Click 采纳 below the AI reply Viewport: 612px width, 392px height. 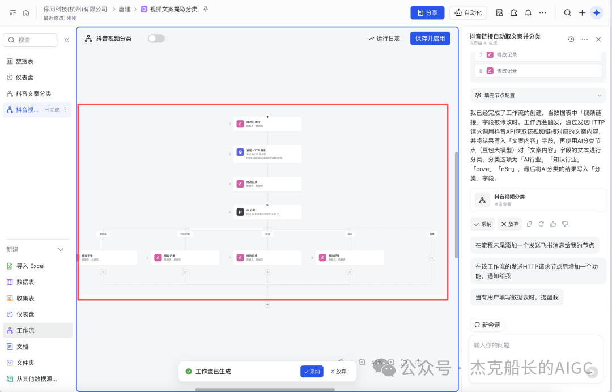pos(483,224)
